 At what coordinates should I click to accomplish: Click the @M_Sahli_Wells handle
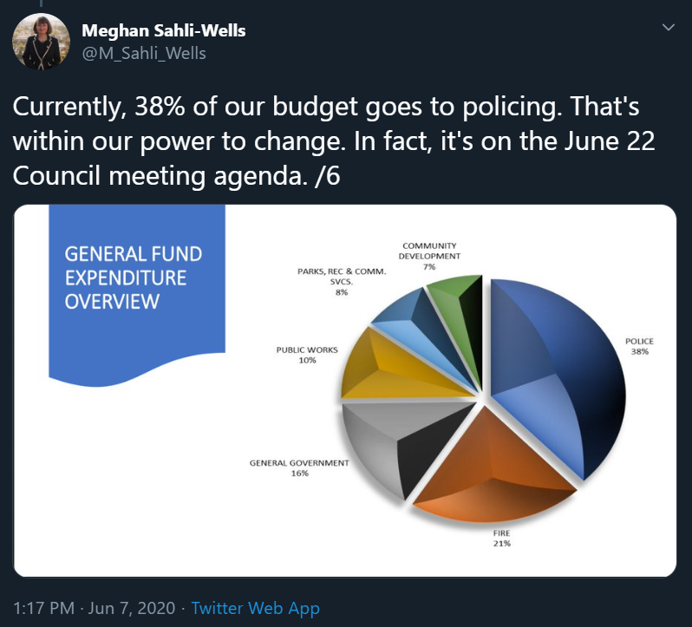point(144,54)
